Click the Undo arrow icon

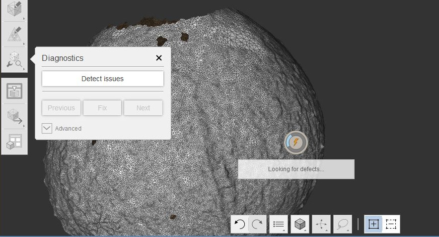[x=240, y=224]
